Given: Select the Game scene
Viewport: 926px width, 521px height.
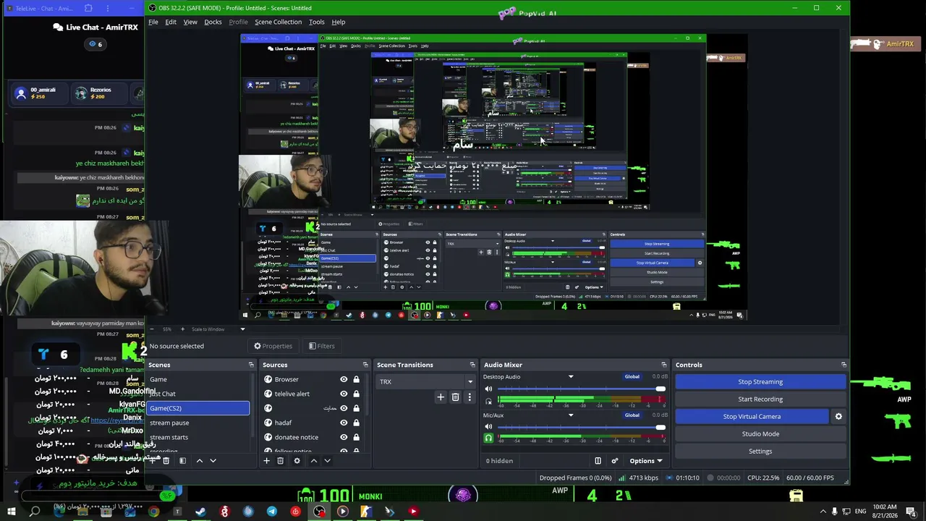Looking at the screenshot, I should click(198, 379).
